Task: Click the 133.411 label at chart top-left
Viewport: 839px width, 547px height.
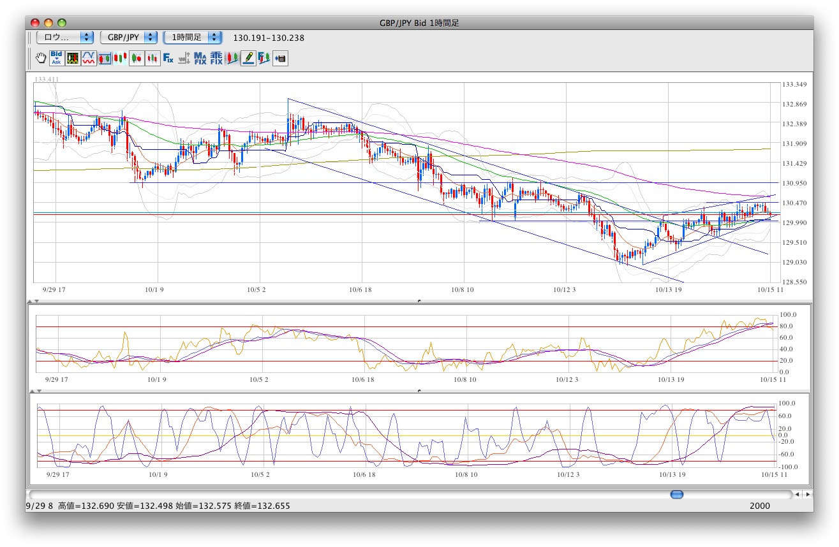Action: point(47,79)
